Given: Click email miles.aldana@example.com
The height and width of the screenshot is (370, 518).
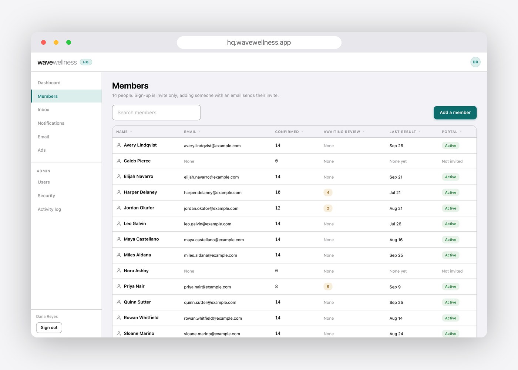Looking at the screenshot, I should 211,255.
